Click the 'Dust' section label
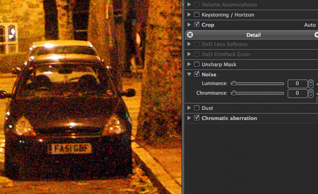The image size is (318, 194). tap(207, 108)
